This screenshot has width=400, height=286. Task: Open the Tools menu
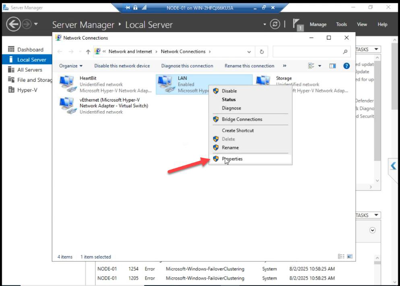(341, 25)
